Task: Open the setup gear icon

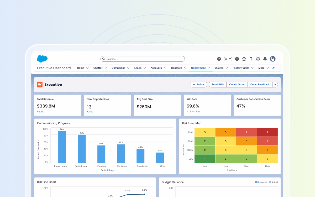Action: pos(258,59)
